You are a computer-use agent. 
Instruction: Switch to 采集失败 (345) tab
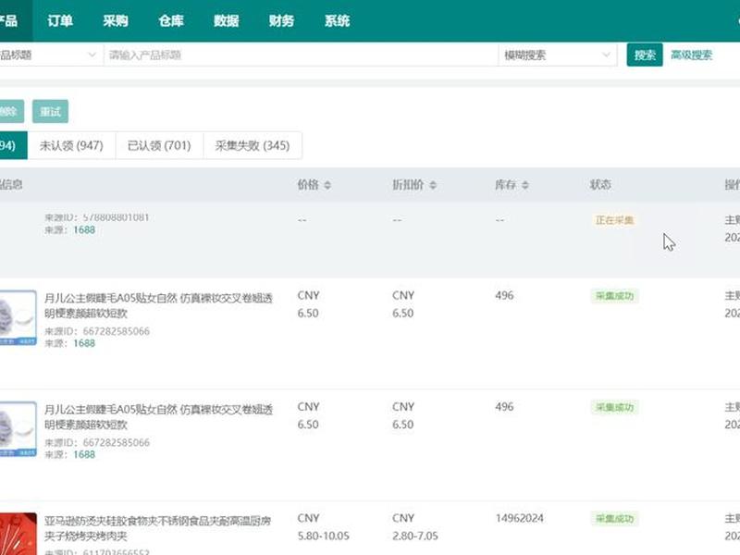pos(253,145)
